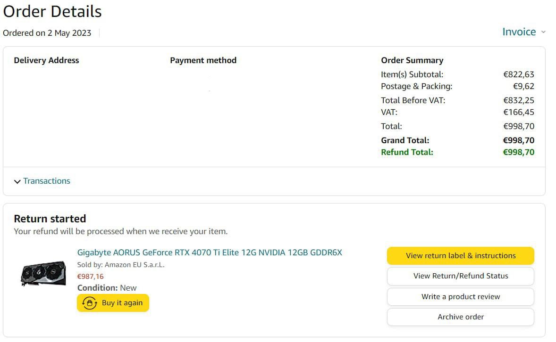
Task: Click Archive order
Action: point(460,317)
